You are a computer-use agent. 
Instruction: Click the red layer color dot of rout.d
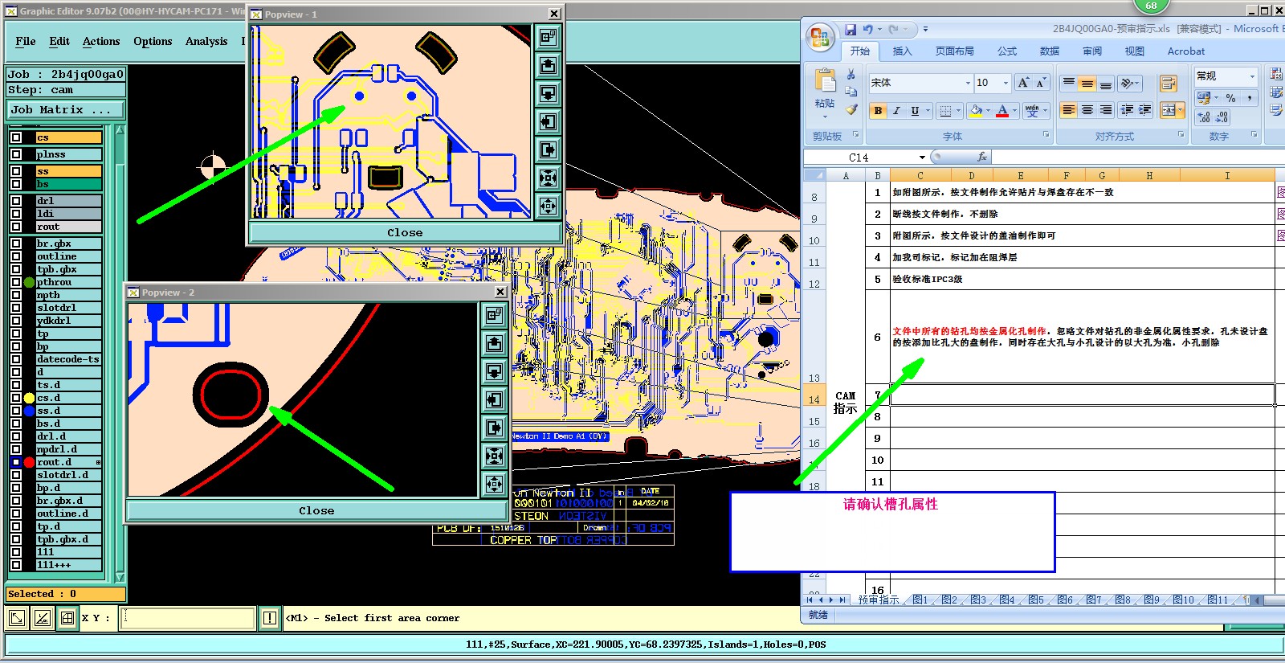pos(30,462)
